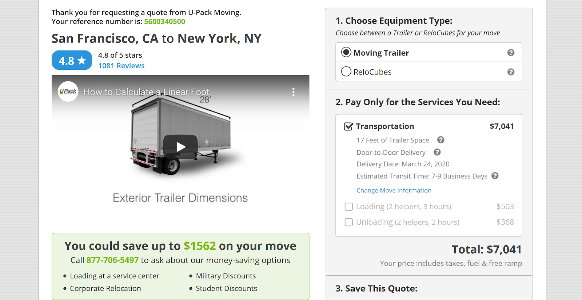
Task: Enable Loading with 2 helpers, 3 hours
Action: [348, 207]
